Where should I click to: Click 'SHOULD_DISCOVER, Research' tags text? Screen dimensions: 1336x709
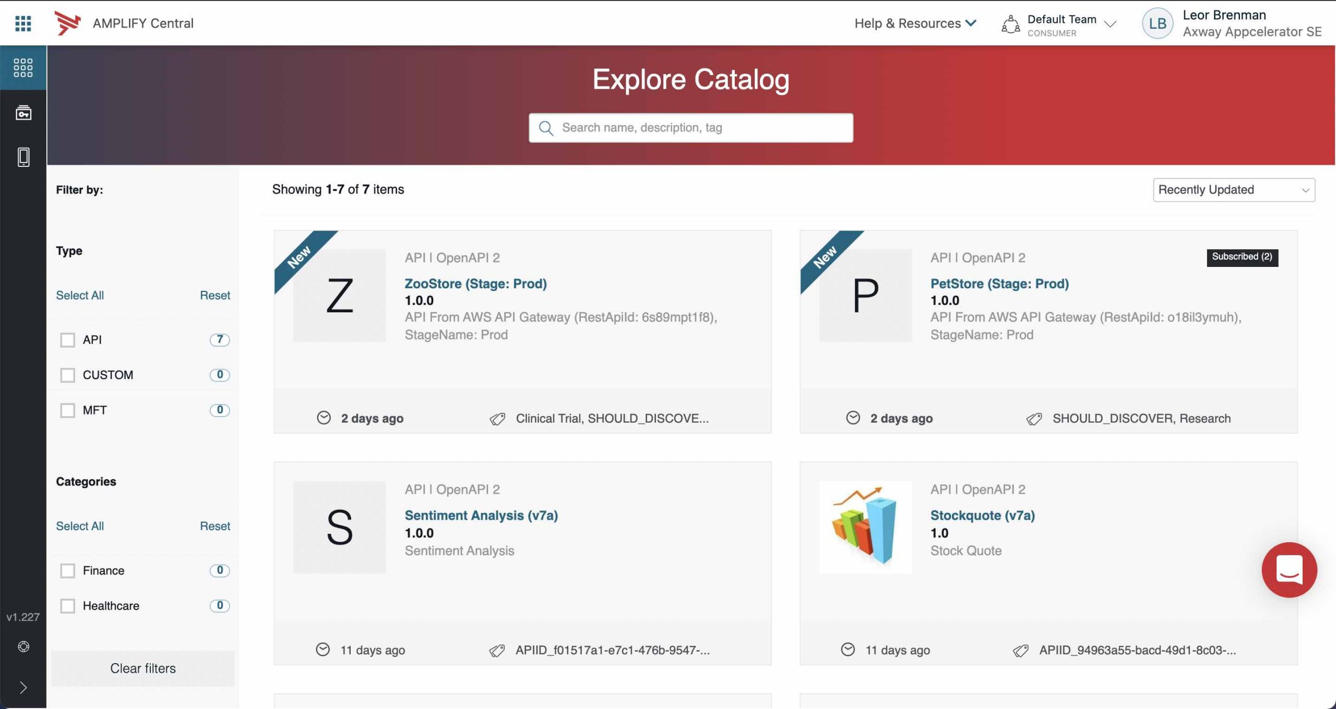tap(1141, 418)
